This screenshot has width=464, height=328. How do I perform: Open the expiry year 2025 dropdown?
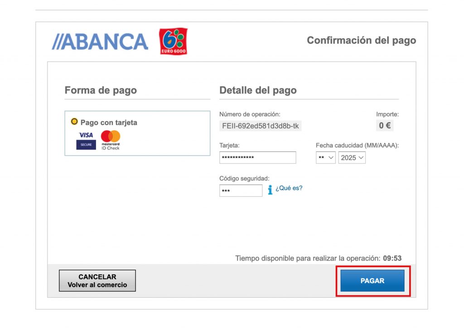pos(352,158)
